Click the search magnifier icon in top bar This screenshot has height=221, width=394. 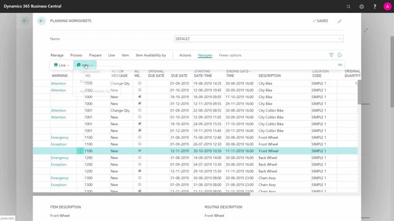(348, 7)
